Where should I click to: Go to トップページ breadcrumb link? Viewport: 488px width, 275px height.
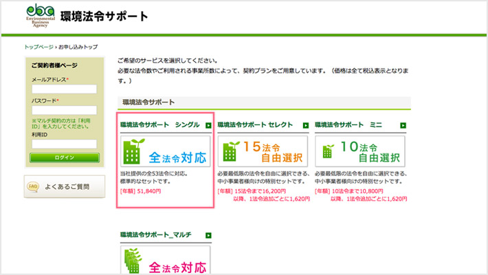(38, 47)
